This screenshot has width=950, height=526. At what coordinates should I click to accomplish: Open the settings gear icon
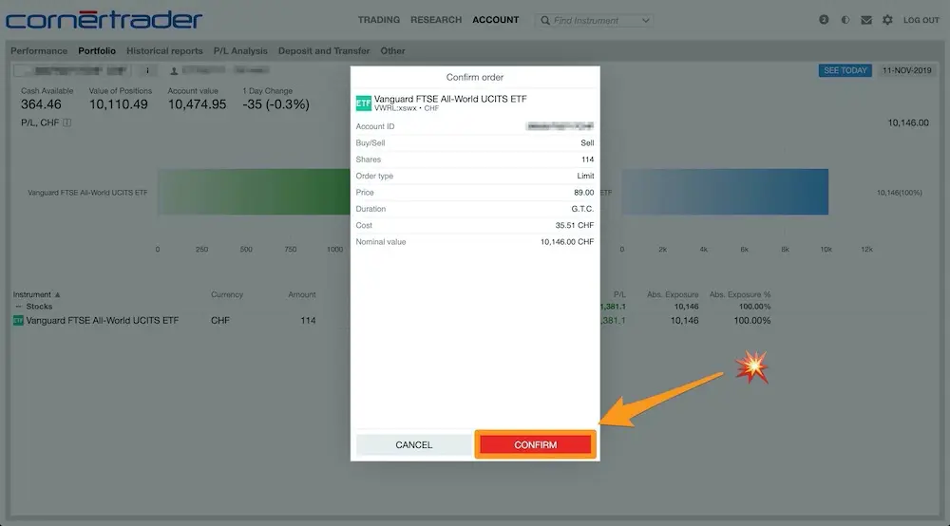coord(887,20)
